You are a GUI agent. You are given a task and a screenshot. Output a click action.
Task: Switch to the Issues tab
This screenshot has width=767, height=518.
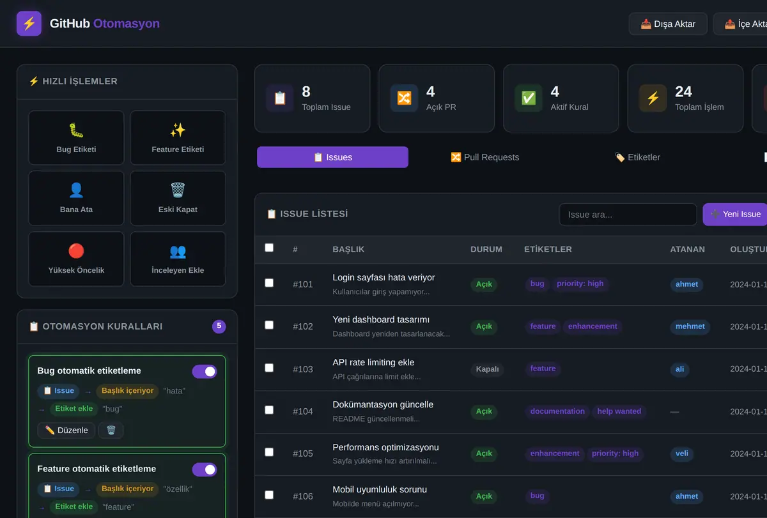[332, 157]
